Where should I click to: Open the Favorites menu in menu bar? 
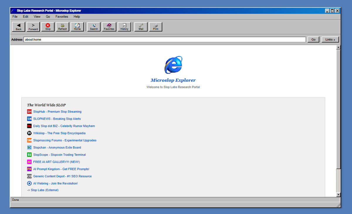[x=62, y=17]
